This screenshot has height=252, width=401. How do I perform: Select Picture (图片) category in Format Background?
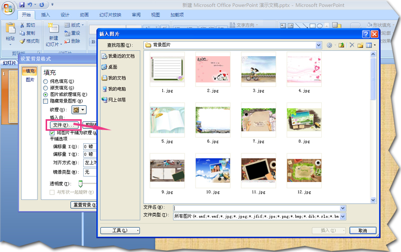click(x=30, y=80)
